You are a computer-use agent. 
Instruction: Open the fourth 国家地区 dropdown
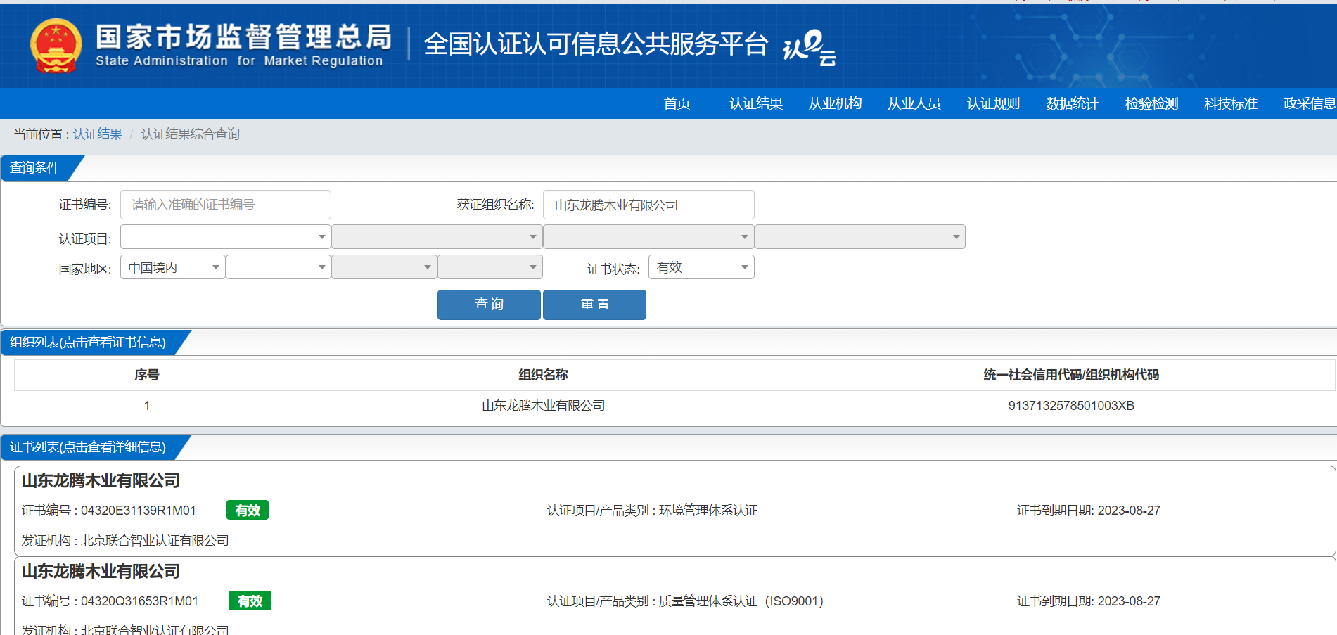point(490,267)
